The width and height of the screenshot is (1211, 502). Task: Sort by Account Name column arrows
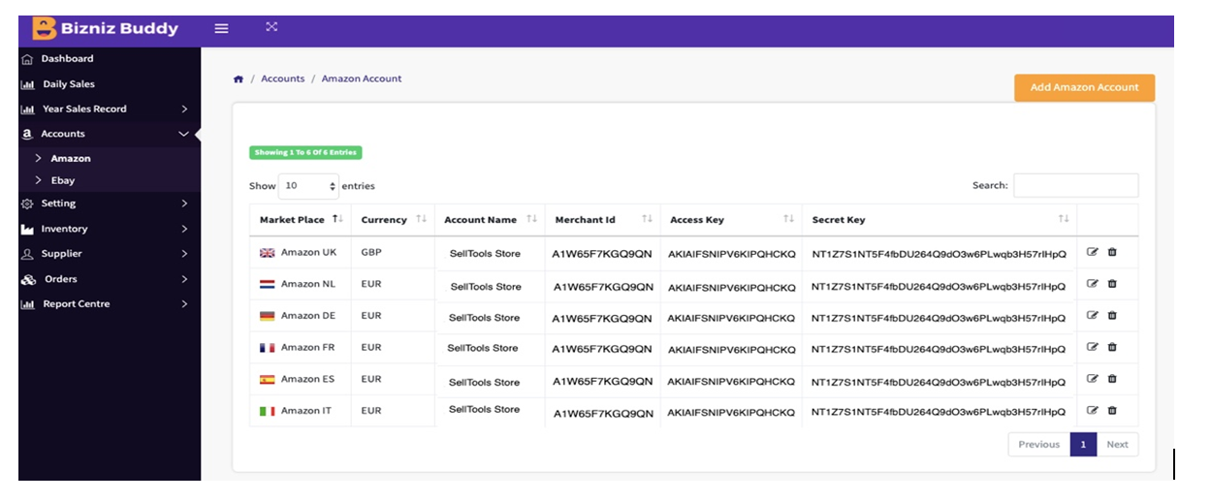pyautogui.click(x=531, y=219)
